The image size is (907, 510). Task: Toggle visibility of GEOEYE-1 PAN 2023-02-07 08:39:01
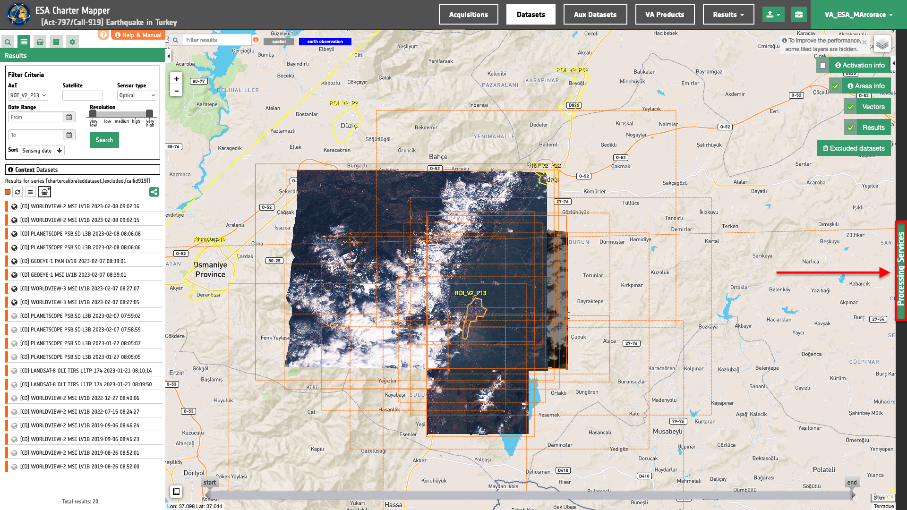coord(15,261)
